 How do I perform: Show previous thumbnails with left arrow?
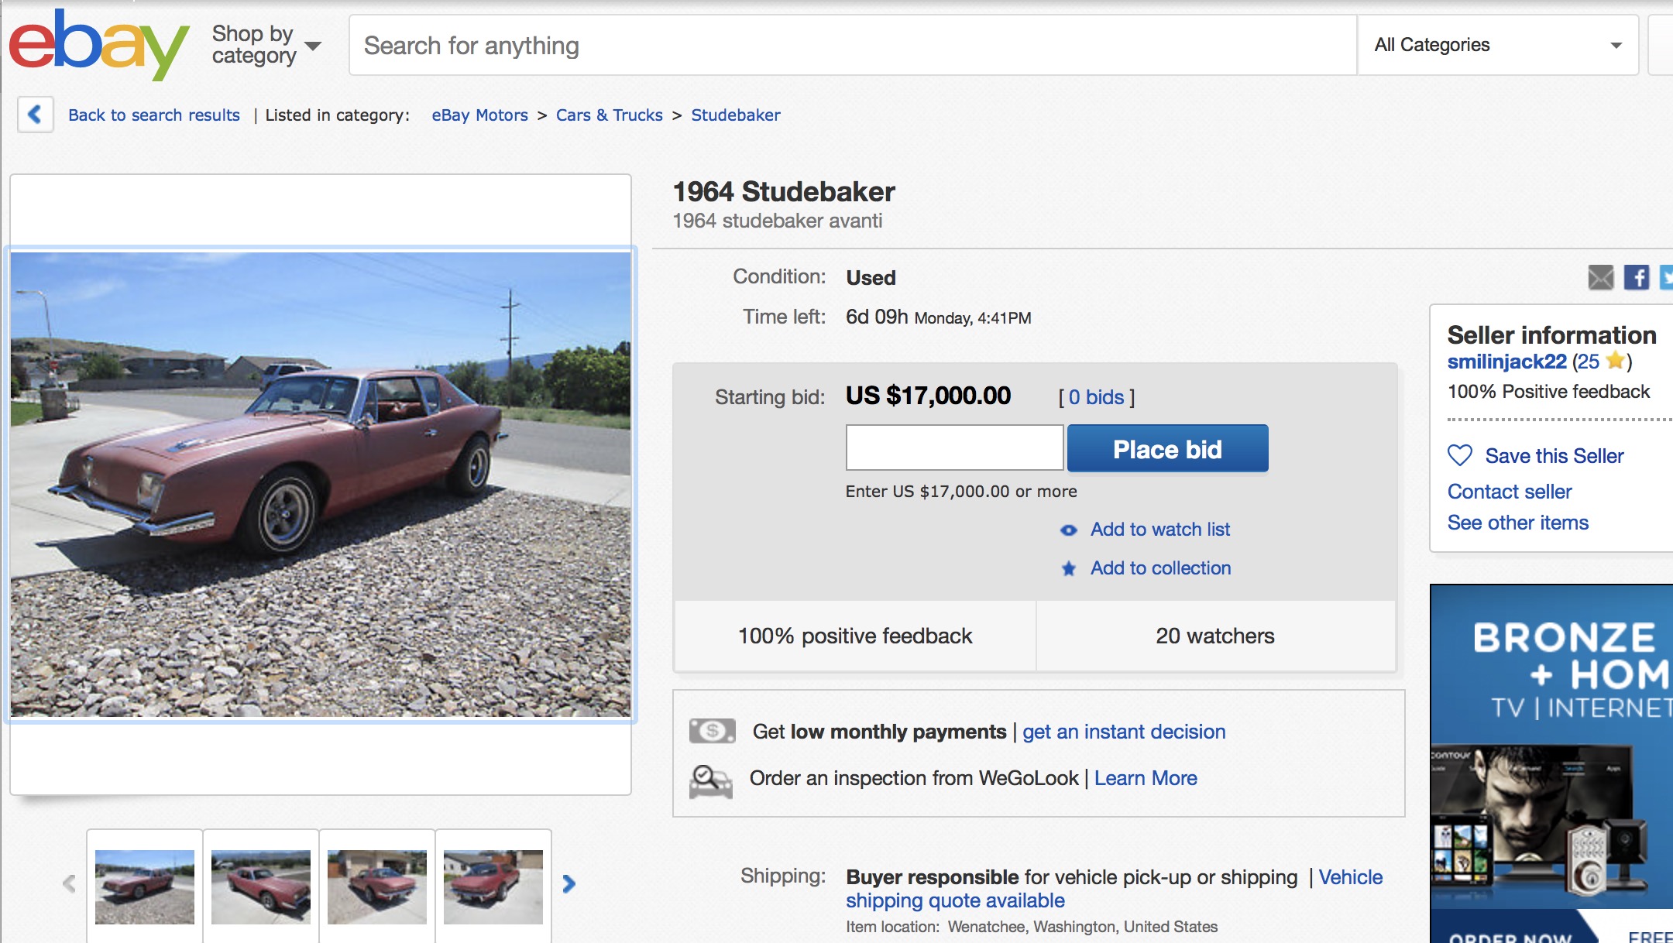tap(70, 883)
